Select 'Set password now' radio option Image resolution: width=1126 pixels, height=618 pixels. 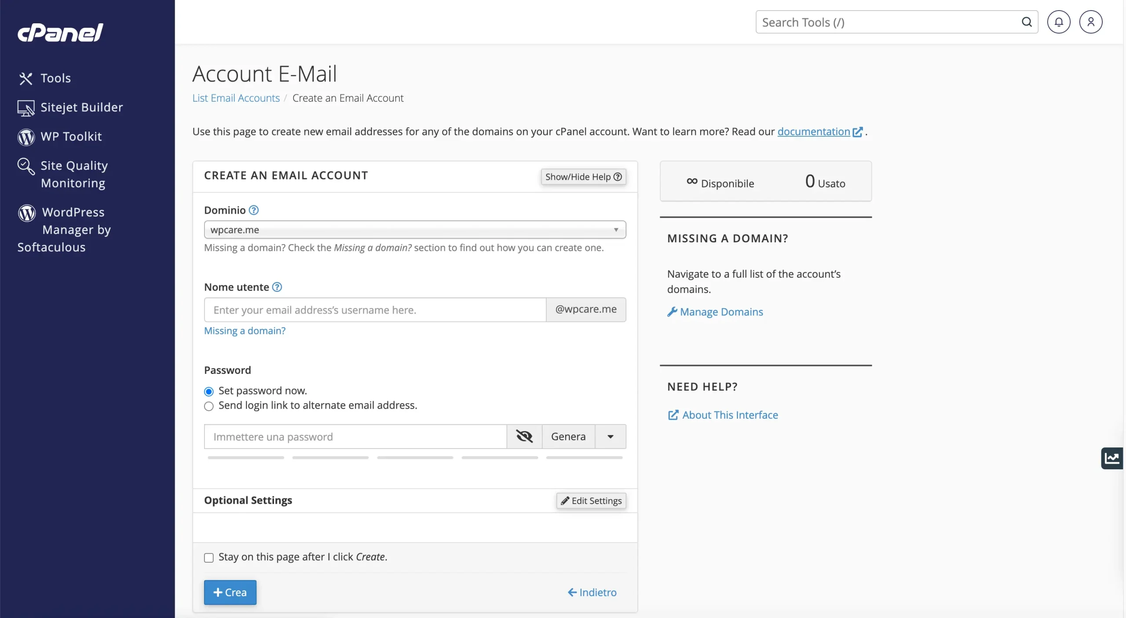click(x=209, y=391)
